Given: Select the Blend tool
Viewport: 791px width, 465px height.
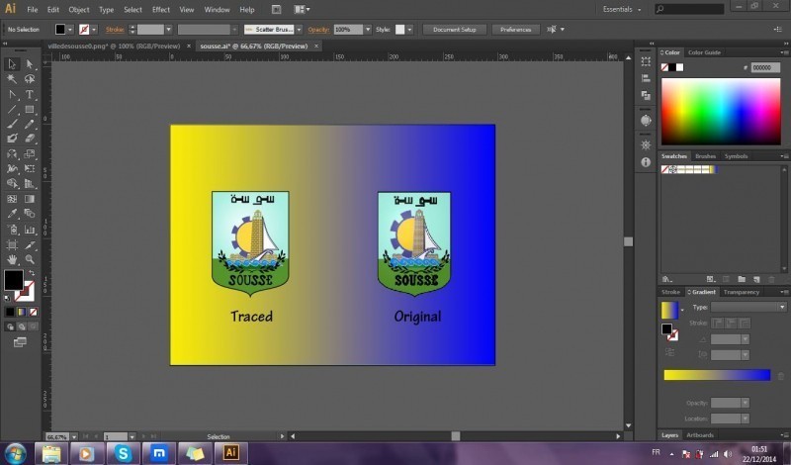Looking at the screenshot, I should pos(30,214).
